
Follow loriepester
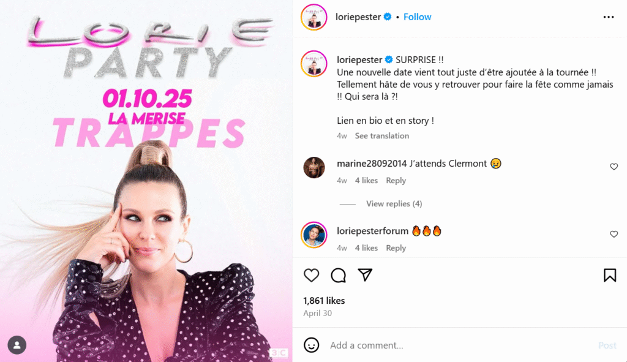point(417,17)
